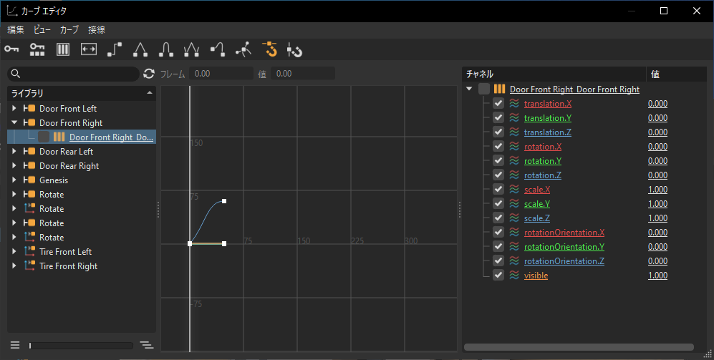Screen dimensions: 714x360
Task: Open the カーブ menu
Action: pos(69,29)
